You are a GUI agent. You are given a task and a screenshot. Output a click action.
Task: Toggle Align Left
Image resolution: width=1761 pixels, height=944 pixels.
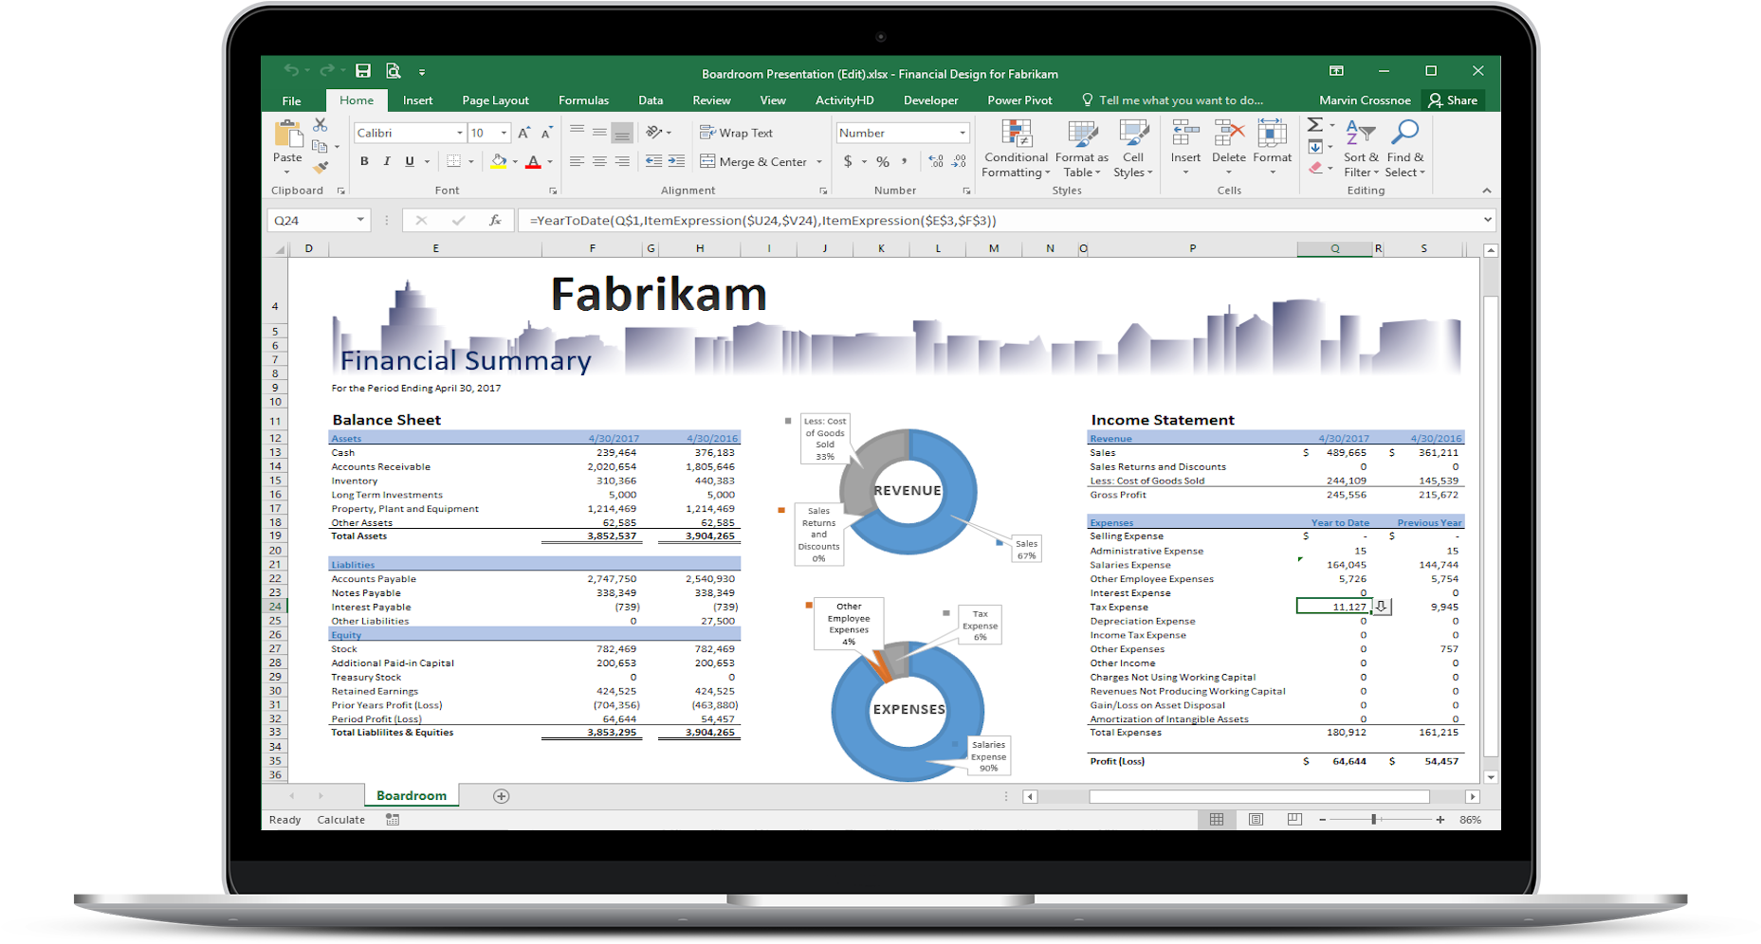(x=577, y=162)
